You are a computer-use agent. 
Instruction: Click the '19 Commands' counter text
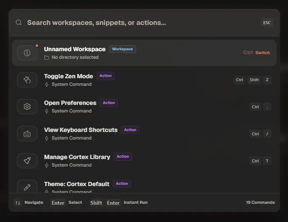260,203
